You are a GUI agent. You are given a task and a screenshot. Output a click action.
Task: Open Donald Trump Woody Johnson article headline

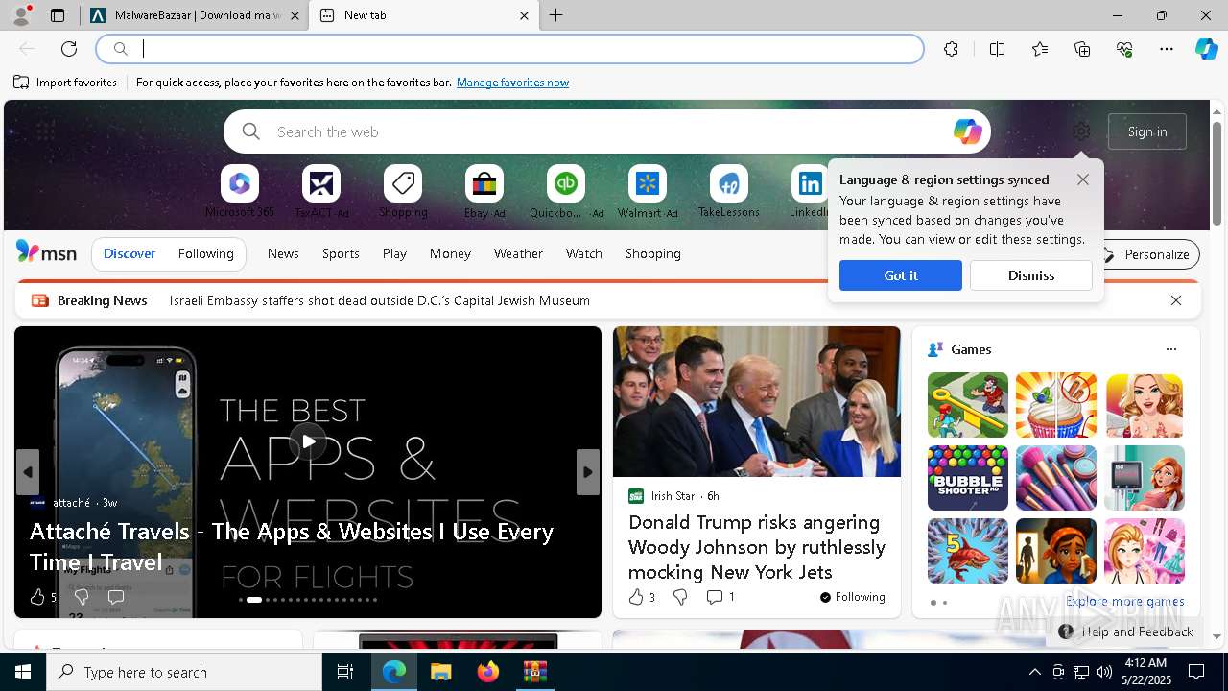(757, 547)
